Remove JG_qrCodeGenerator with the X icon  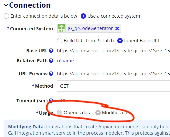tap(117, 29)
